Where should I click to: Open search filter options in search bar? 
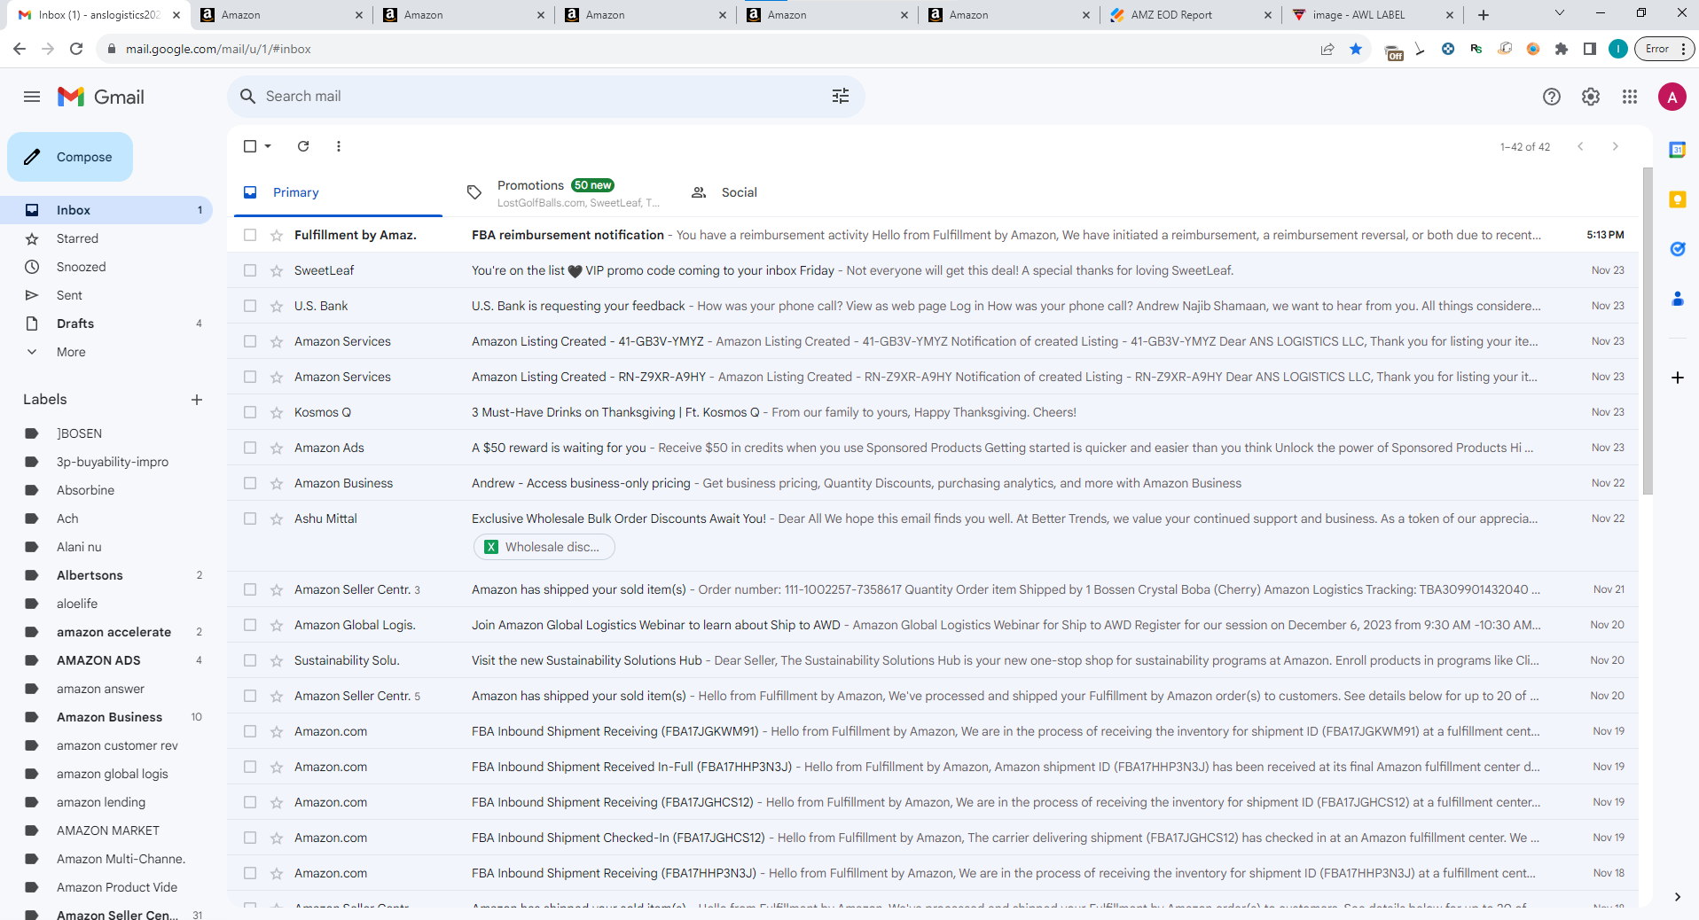841,96
